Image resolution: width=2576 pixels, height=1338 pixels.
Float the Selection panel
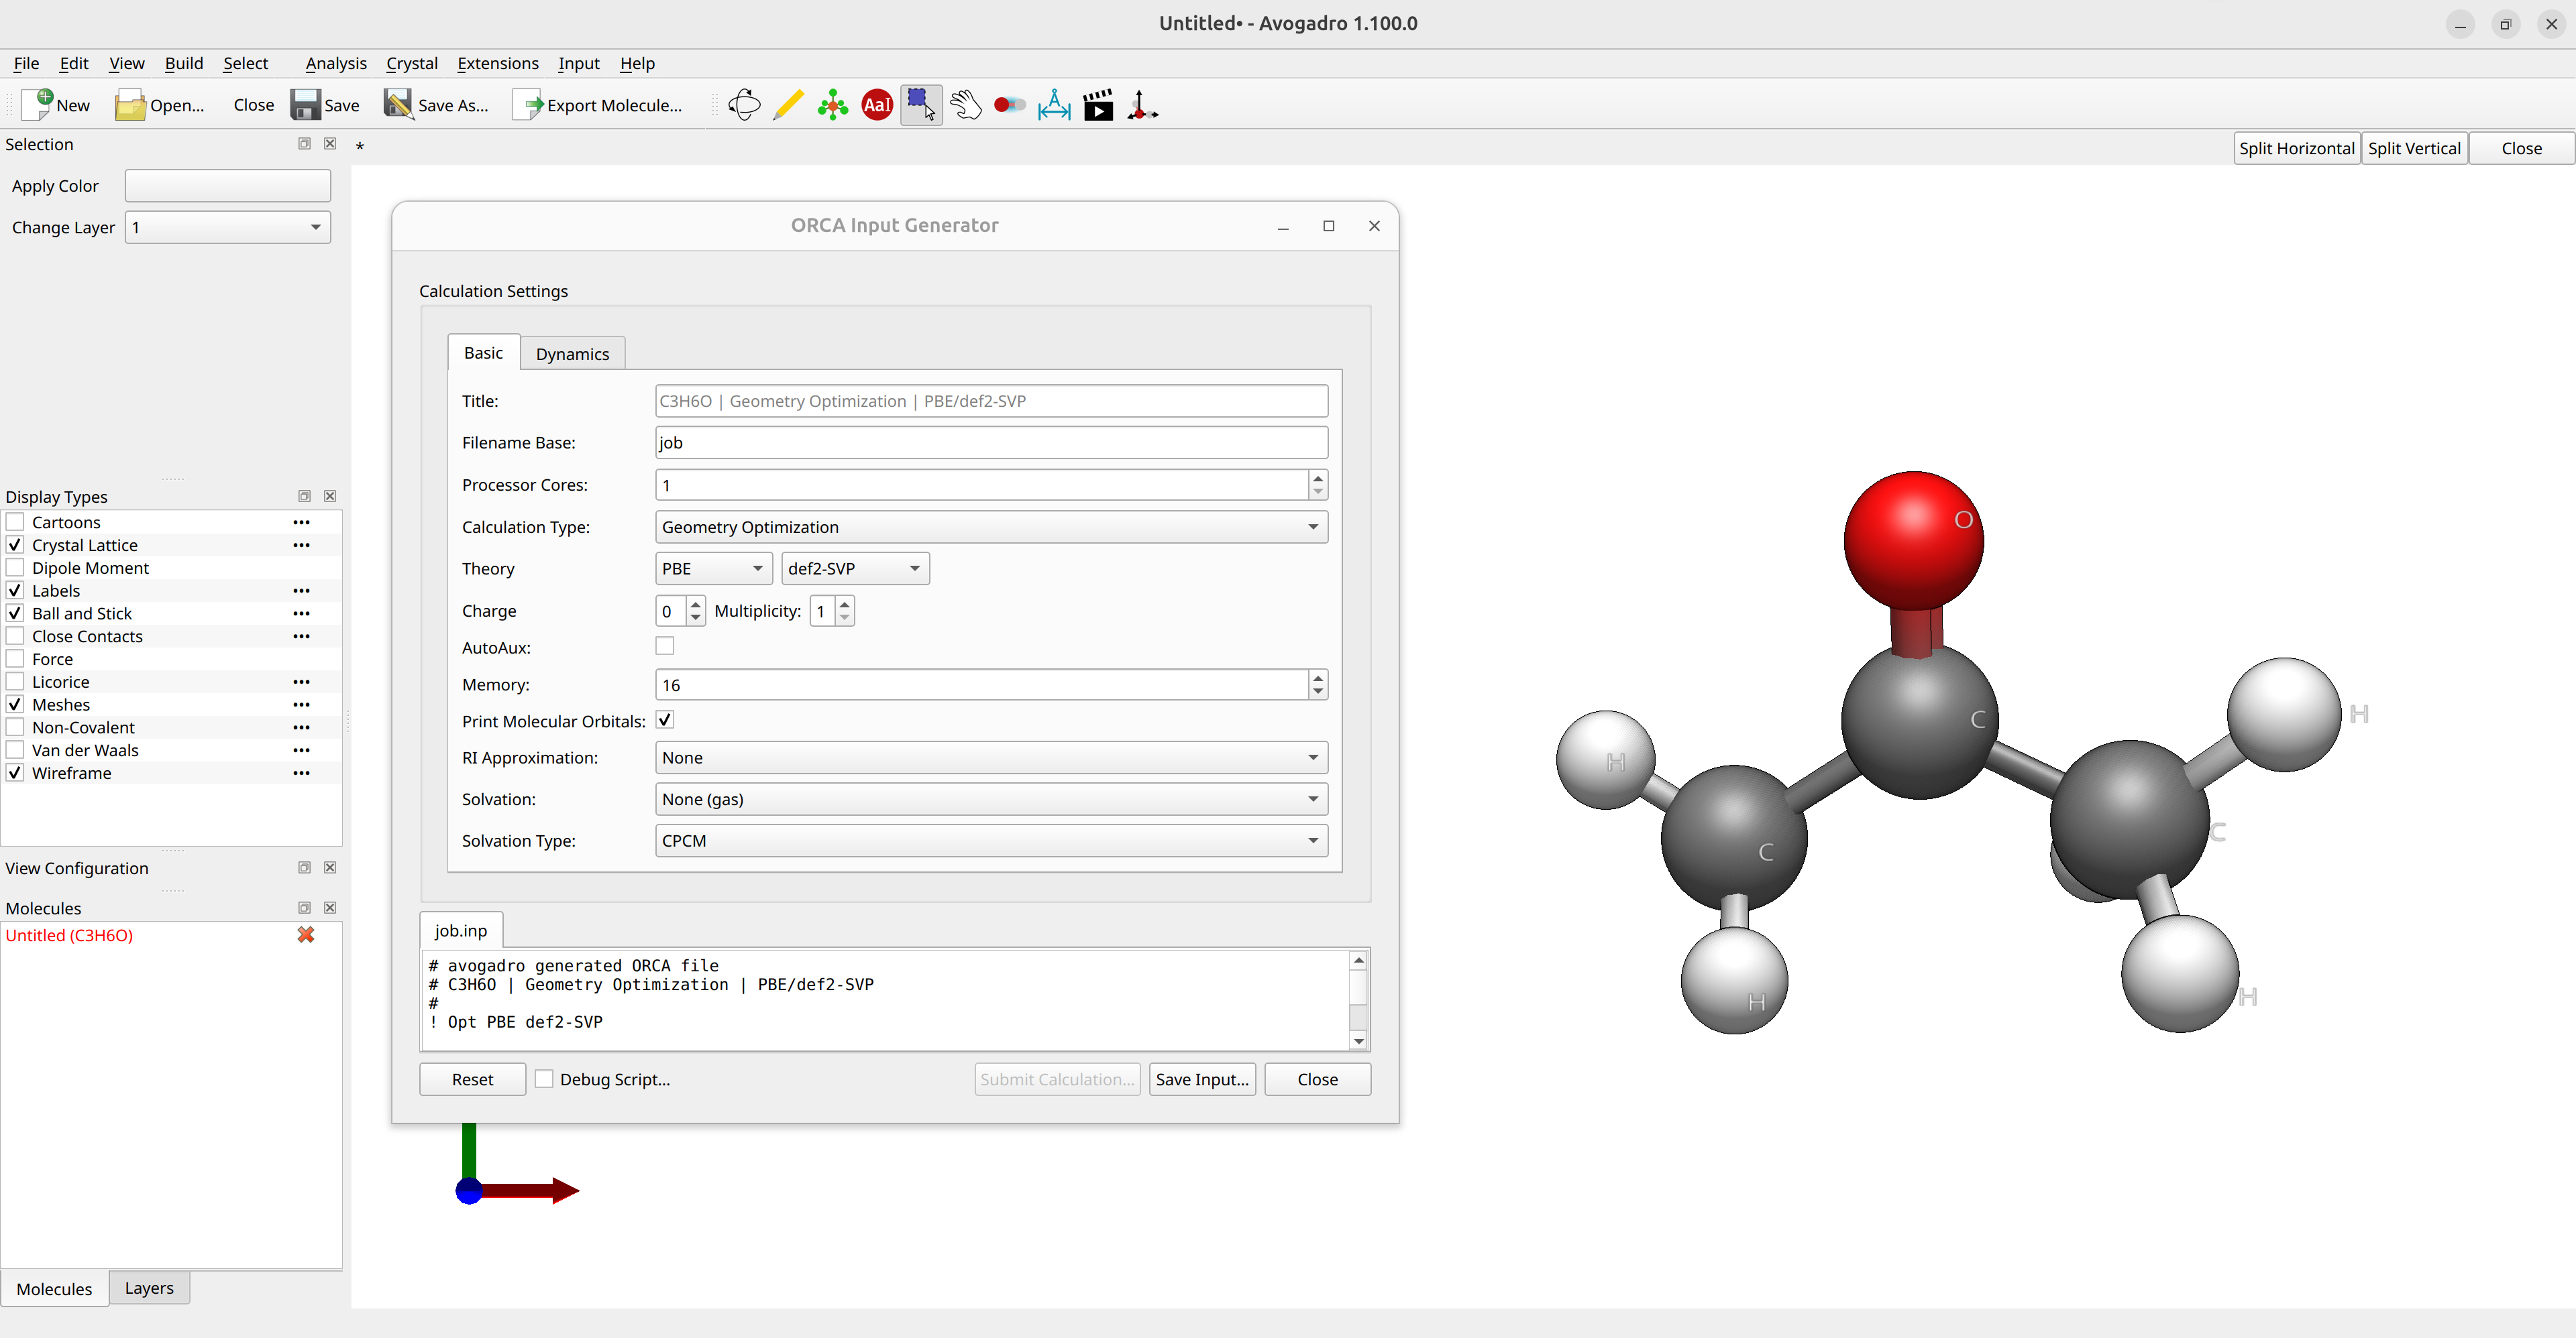[x=304, y=144]
